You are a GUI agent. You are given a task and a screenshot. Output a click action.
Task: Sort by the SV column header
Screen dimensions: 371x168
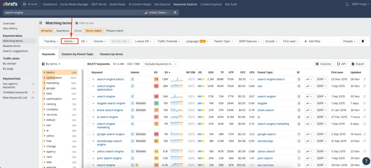point(167,73)
